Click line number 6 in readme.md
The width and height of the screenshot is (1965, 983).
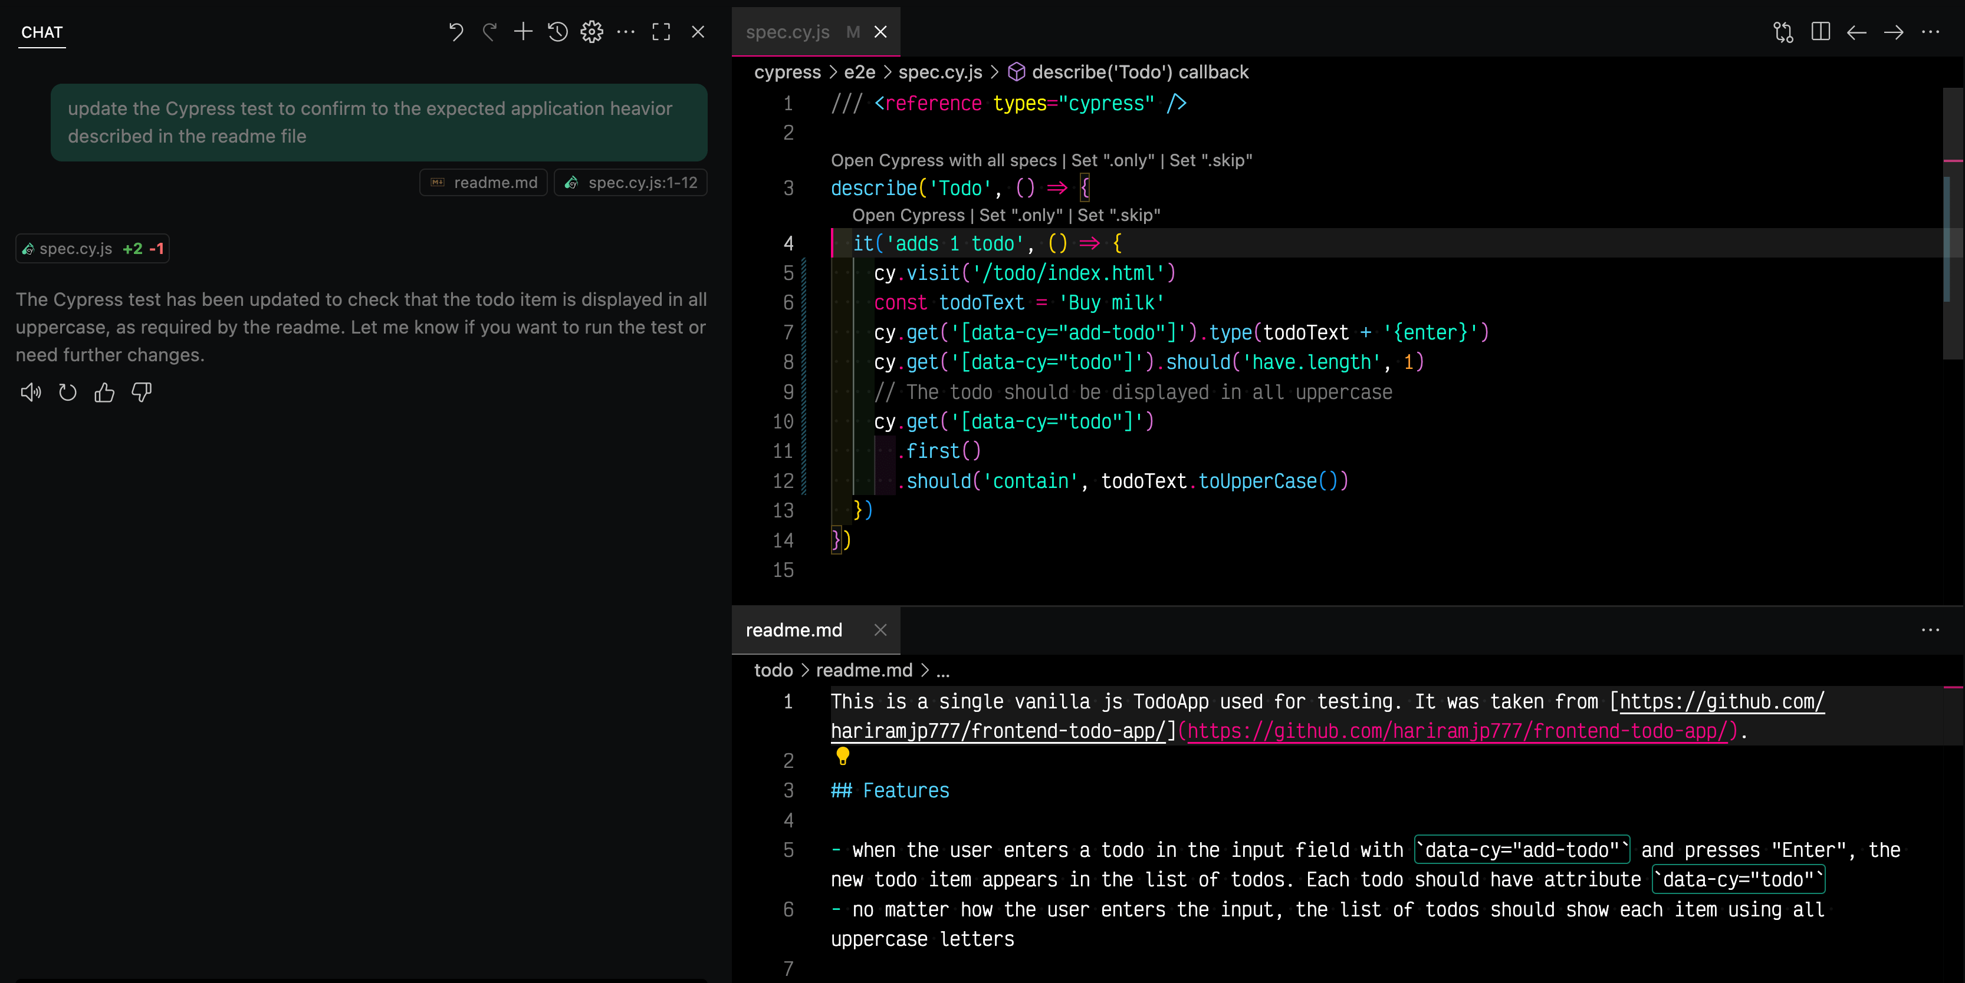tap(788, 910)
